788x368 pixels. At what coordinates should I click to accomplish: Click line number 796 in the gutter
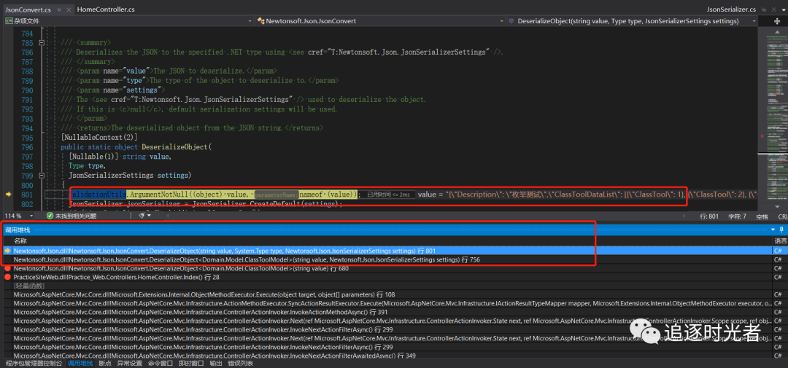27,147
